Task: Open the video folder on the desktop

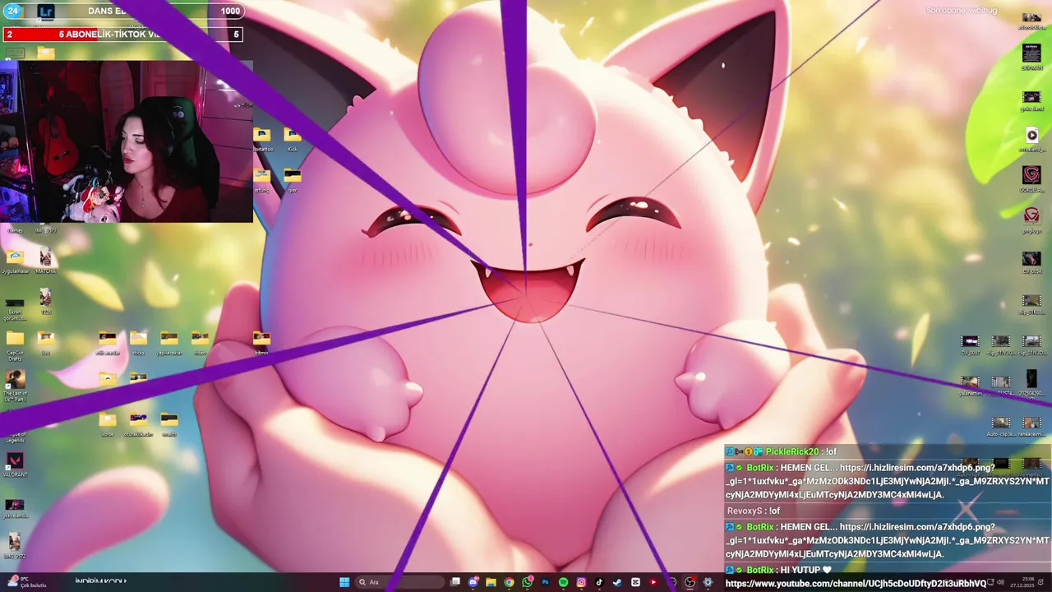Action: pyautogui.click(x=200, y=342)
